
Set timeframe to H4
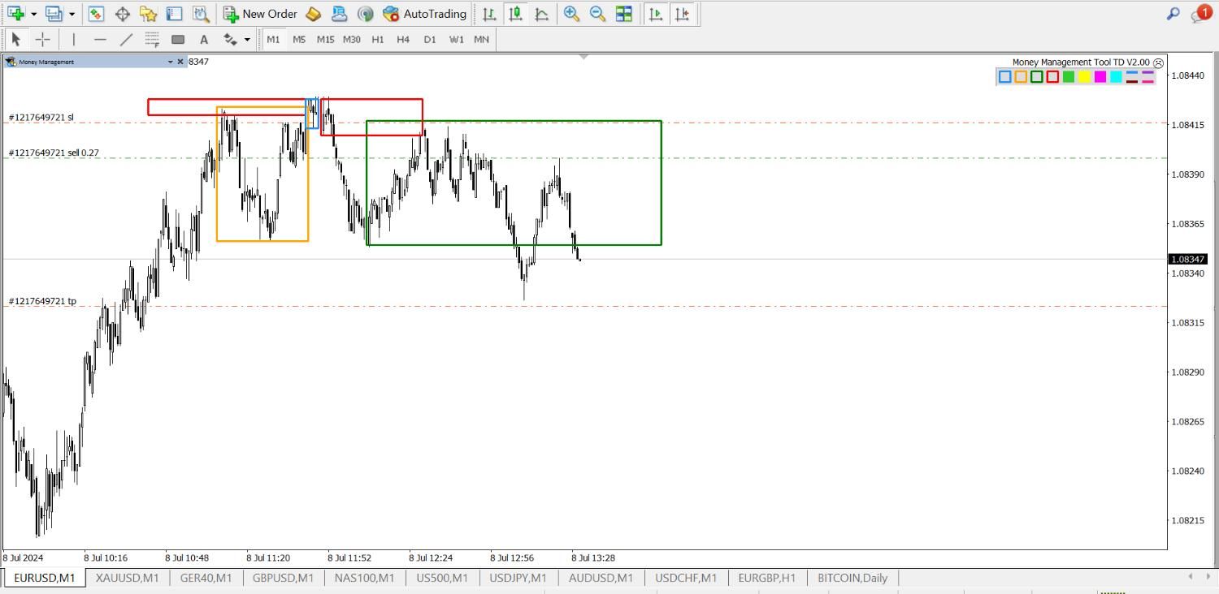403,39
